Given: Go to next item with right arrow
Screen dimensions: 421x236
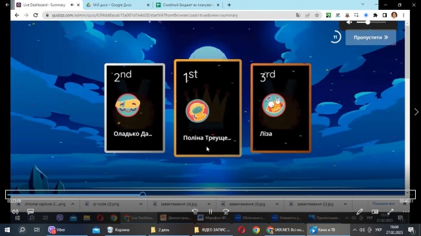Looking at the screenshot, I should pos(416,112).
